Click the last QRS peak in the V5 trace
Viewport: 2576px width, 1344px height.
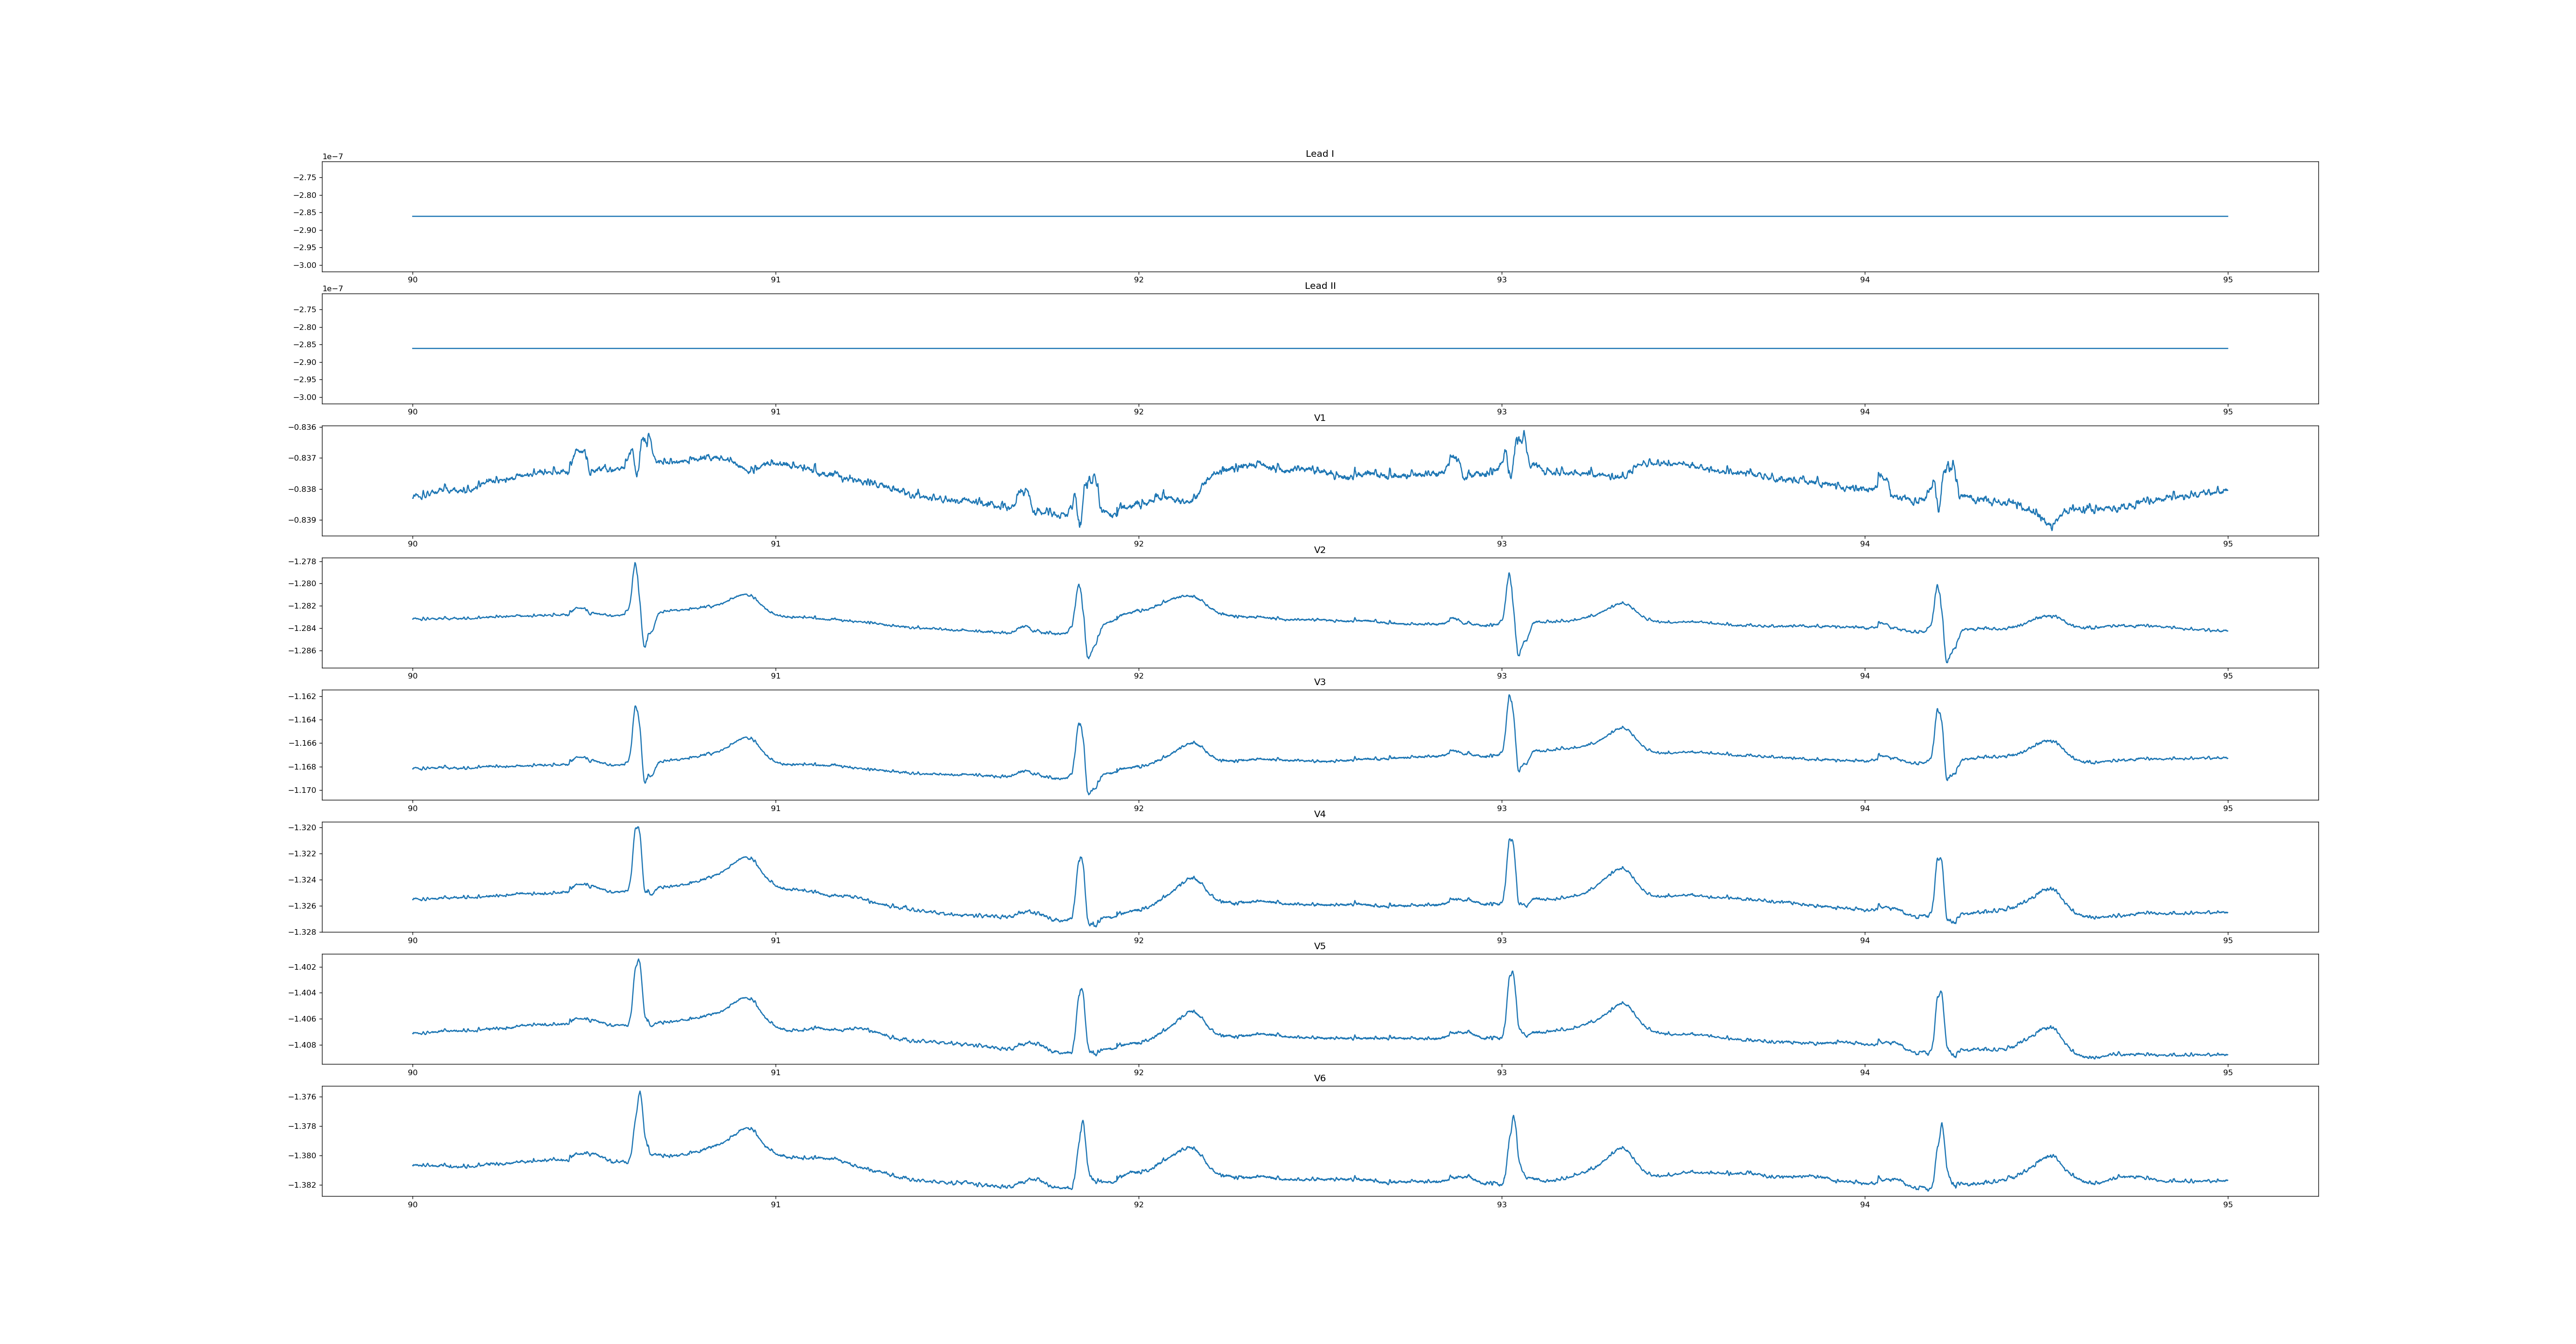pos(1941,992)
